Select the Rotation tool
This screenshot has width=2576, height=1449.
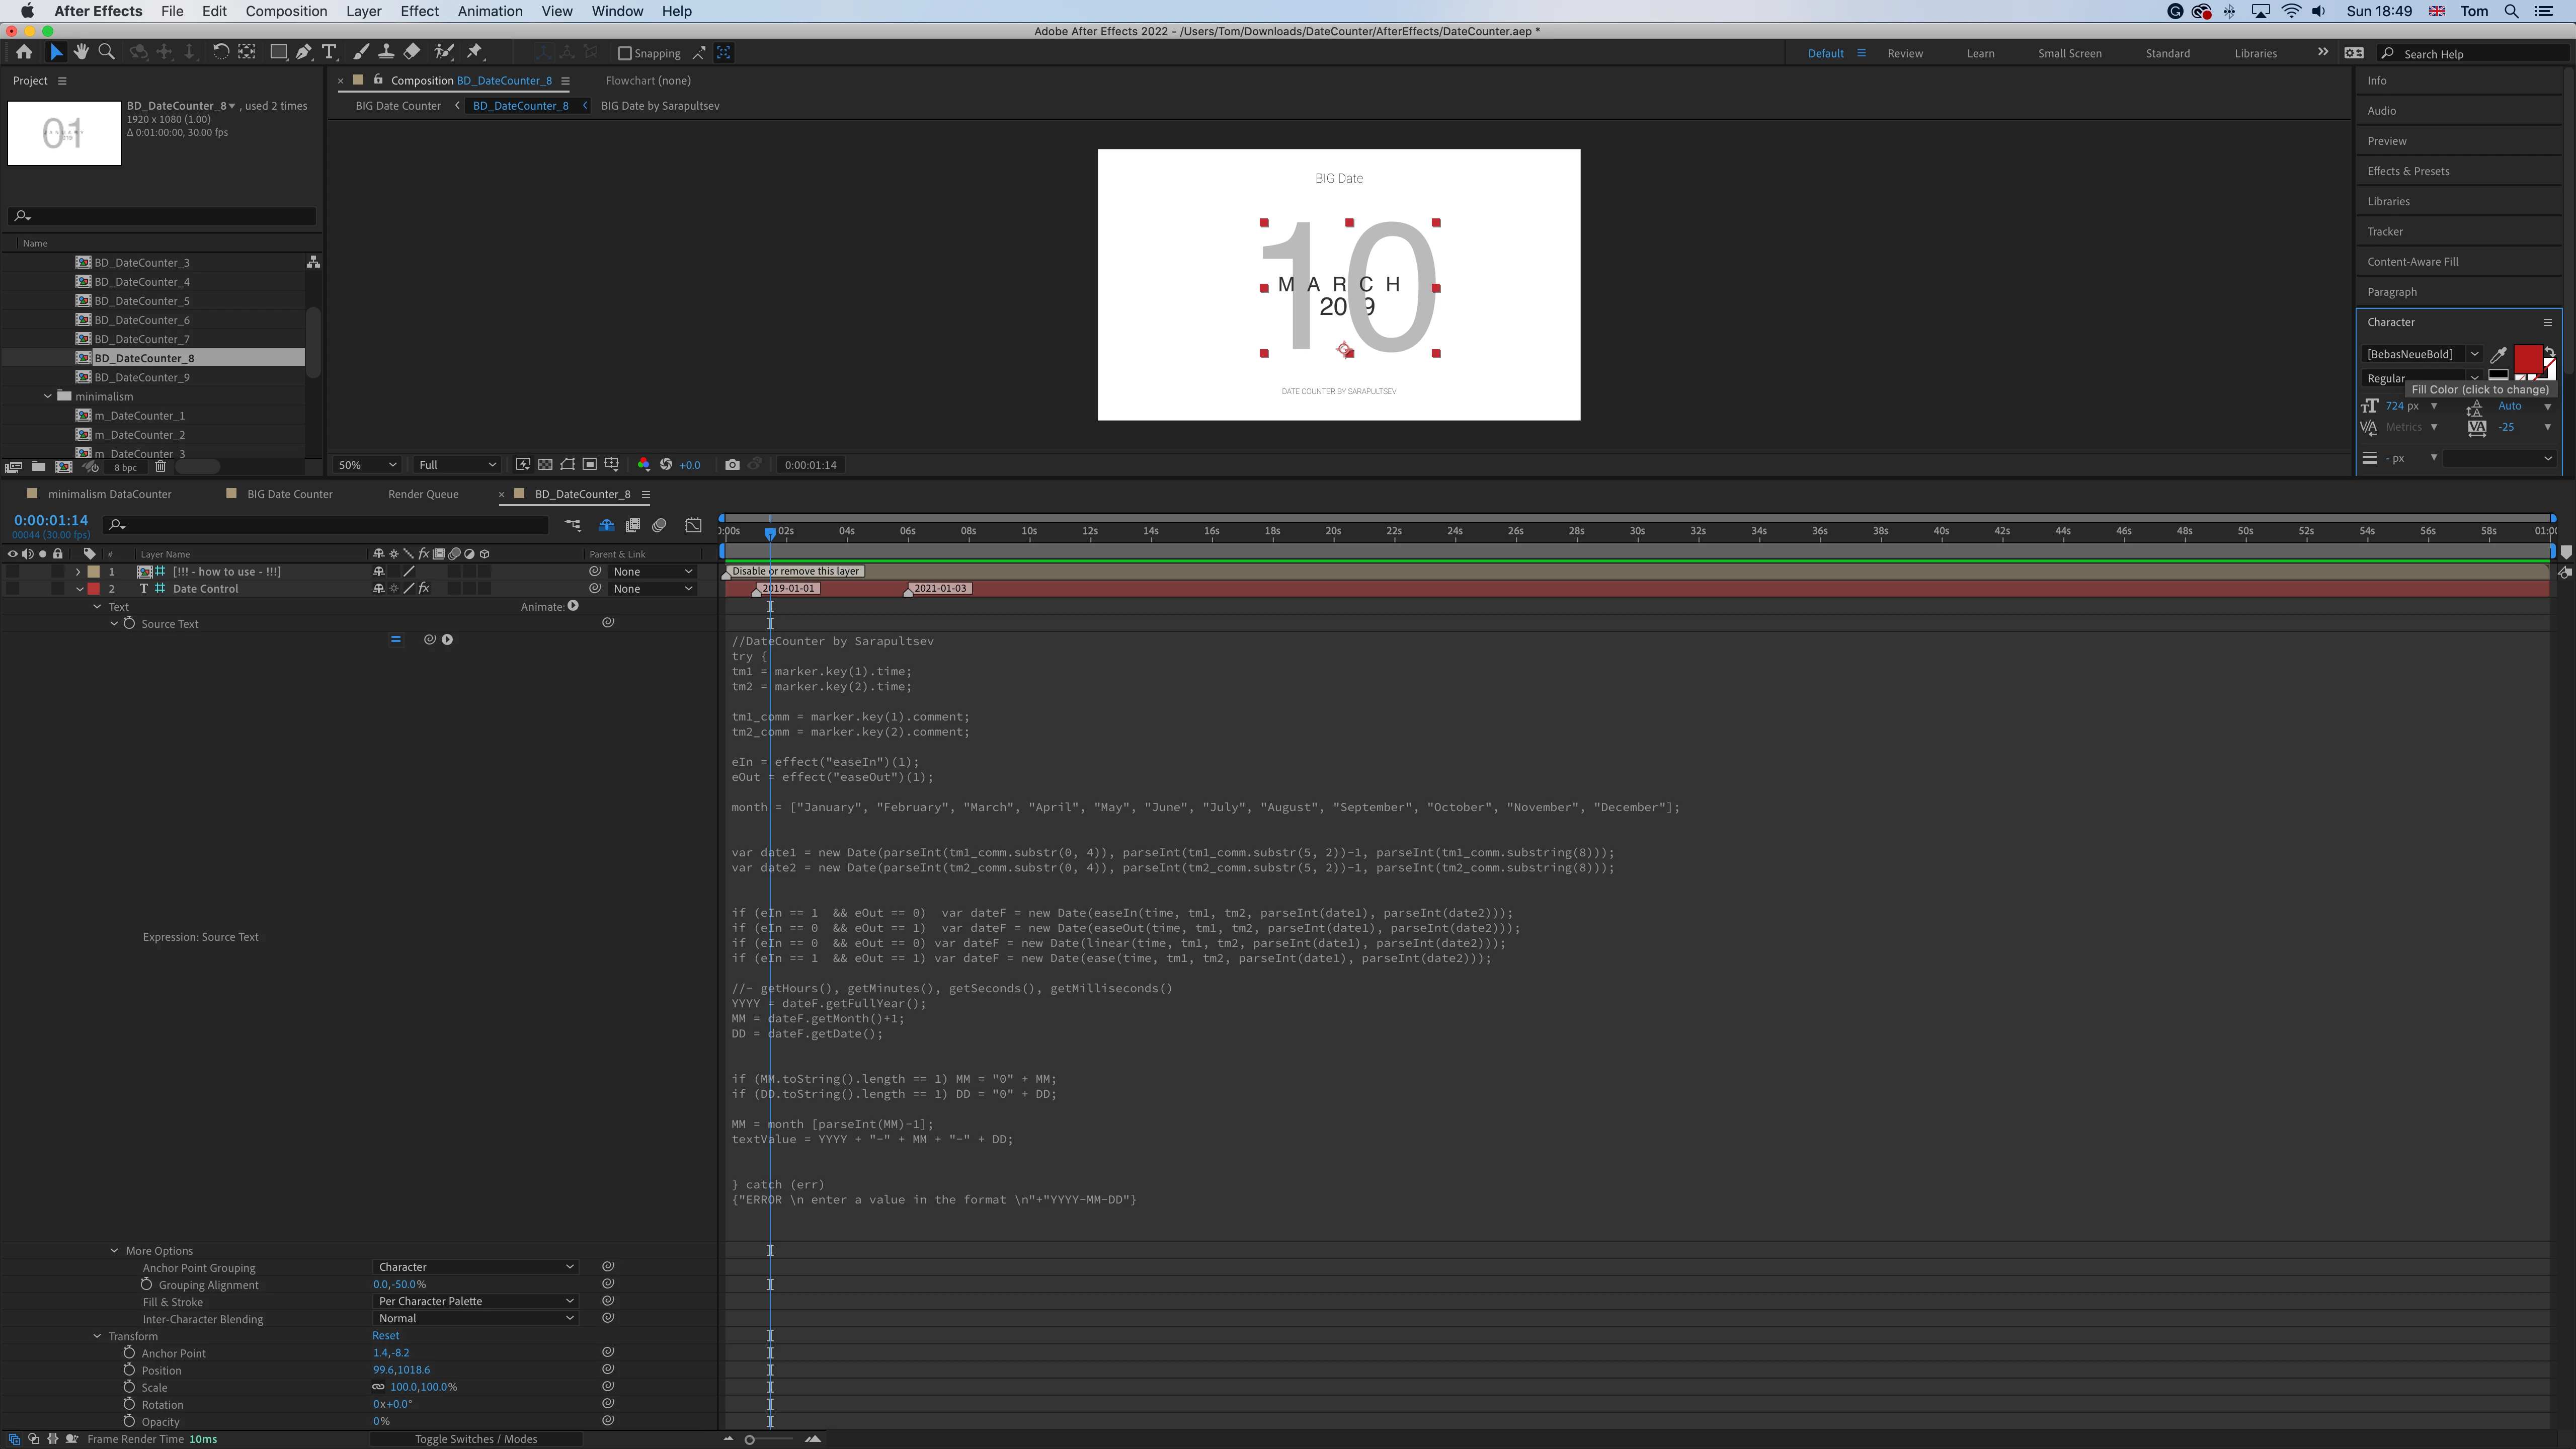point(220,52)
